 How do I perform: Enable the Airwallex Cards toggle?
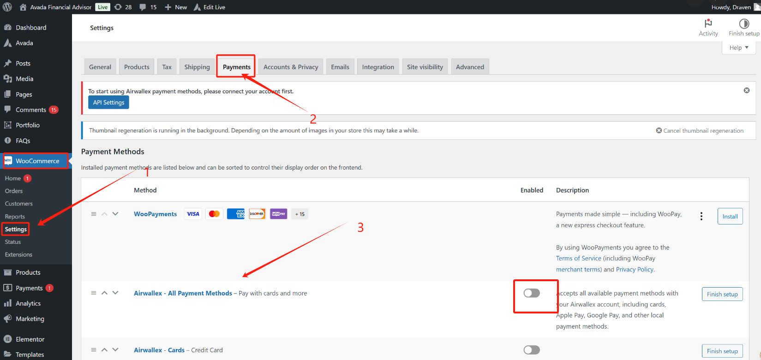click(x=532, y=350)
